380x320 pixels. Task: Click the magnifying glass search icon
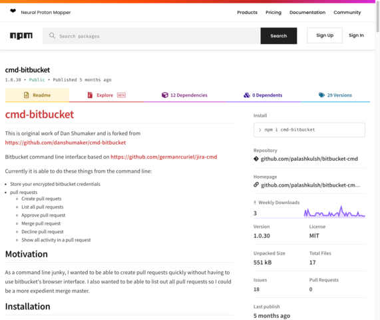(52, 36)
